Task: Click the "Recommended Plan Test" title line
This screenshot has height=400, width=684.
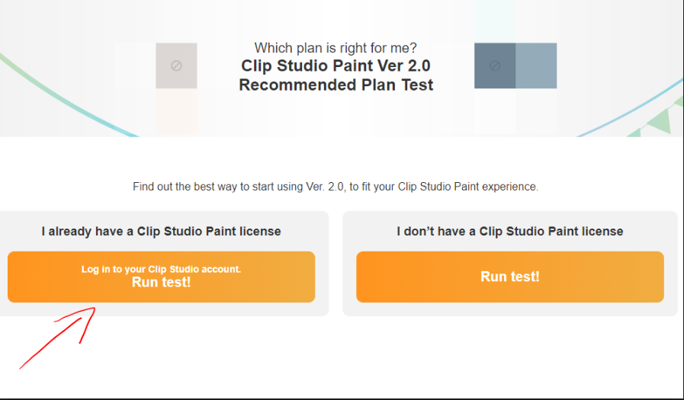Action: click(336, 85)
